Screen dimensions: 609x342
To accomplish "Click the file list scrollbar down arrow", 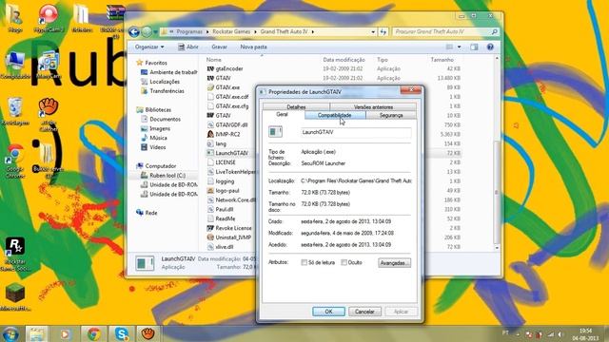I will point(497,247).
